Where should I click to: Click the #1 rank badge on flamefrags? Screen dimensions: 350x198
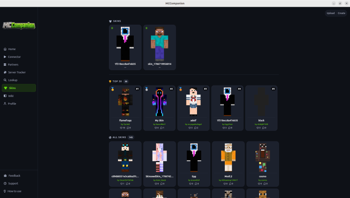click(x=137, y=89)
